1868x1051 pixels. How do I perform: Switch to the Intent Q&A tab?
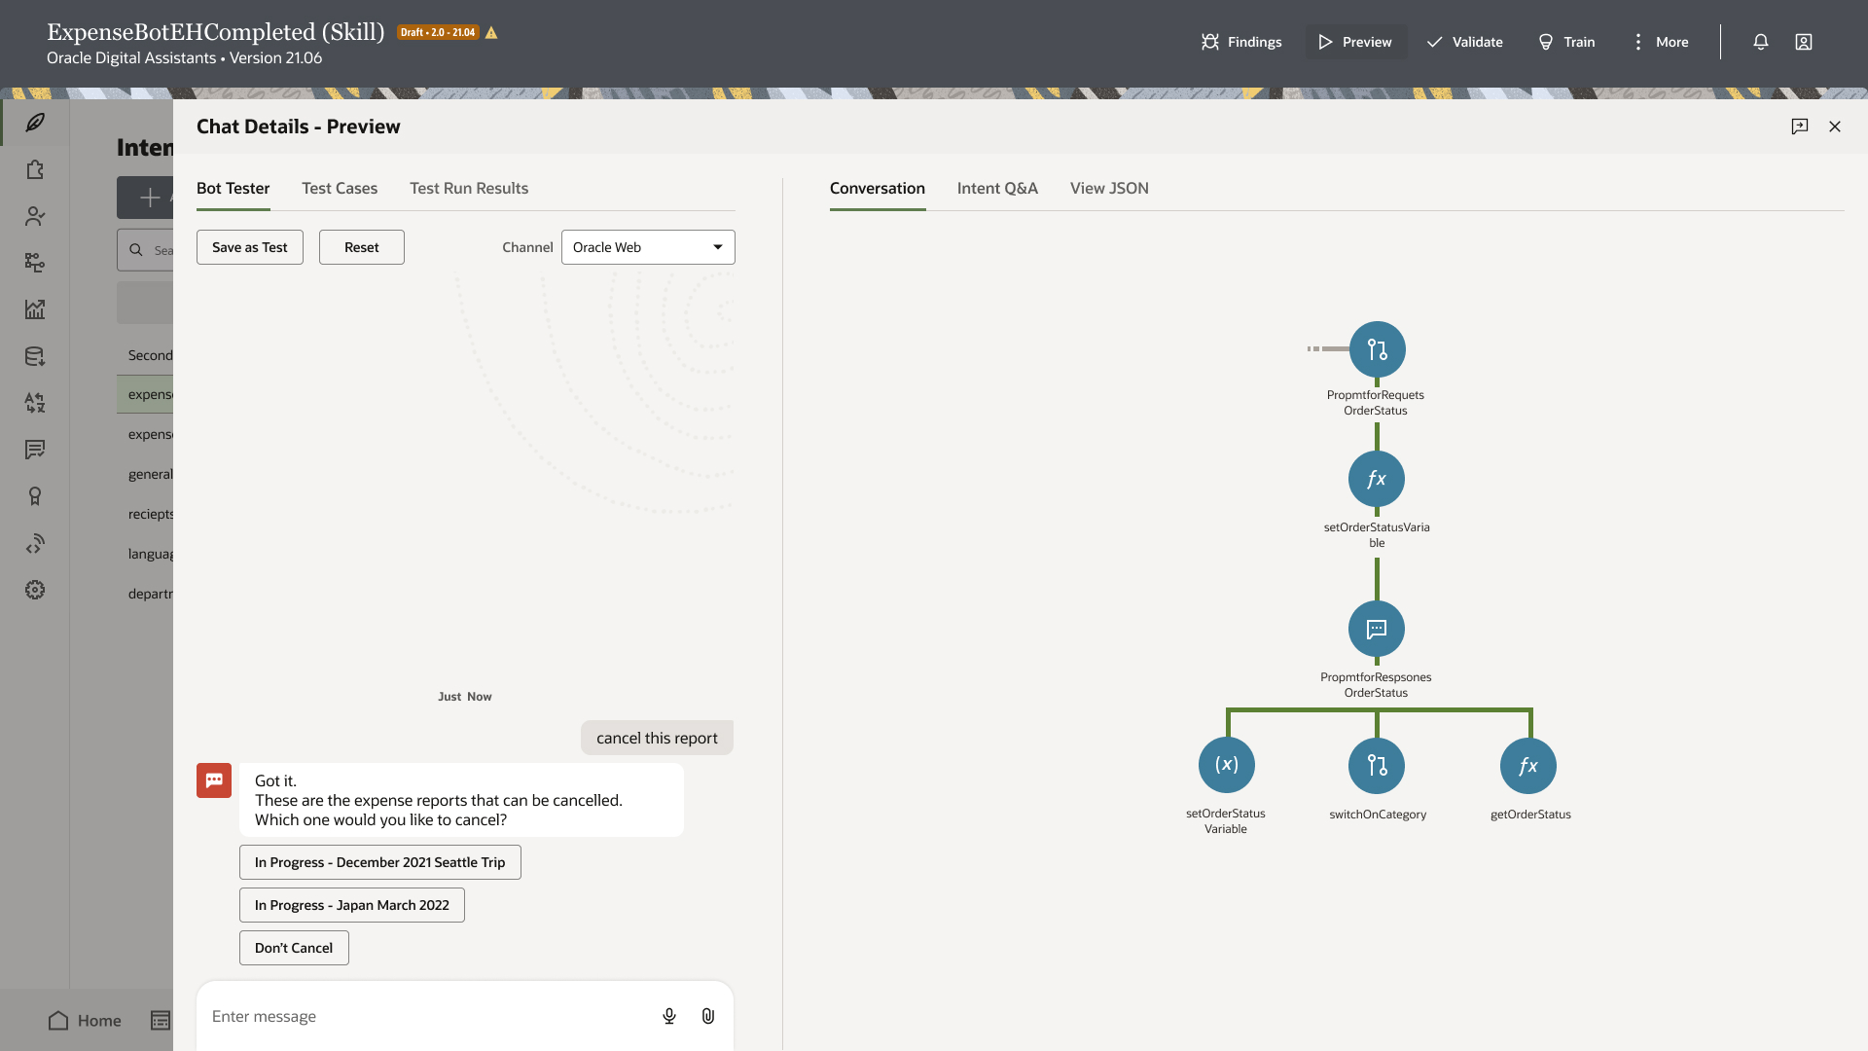tap(997, 189)
